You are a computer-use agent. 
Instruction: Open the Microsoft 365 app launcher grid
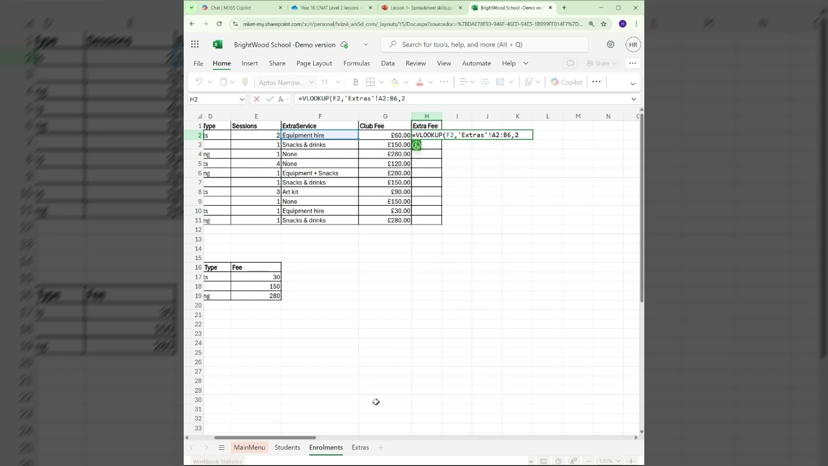tap(195, 45)
